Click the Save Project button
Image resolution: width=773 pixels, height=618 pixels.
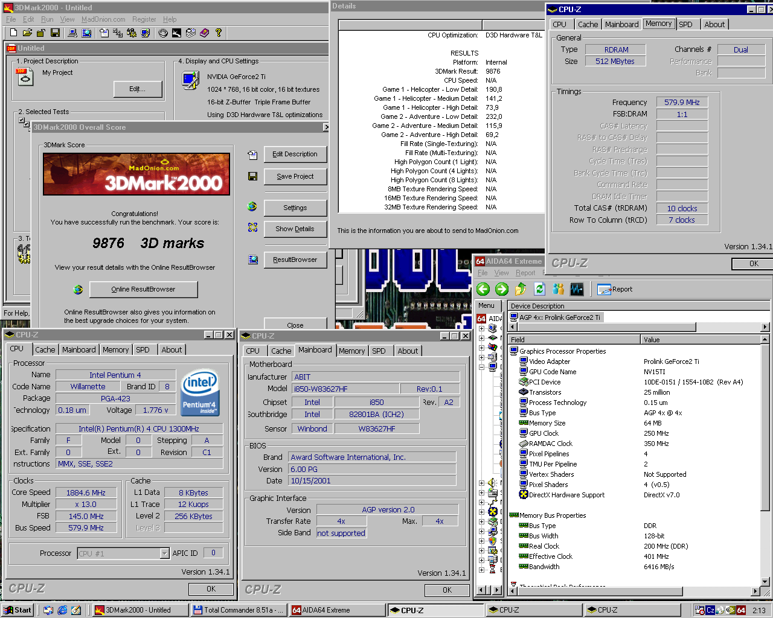295,176
